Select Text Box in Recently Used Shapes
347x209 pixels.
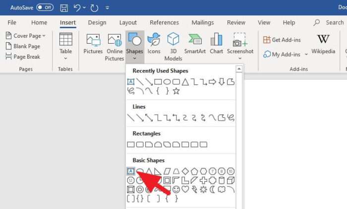[131, 82]
